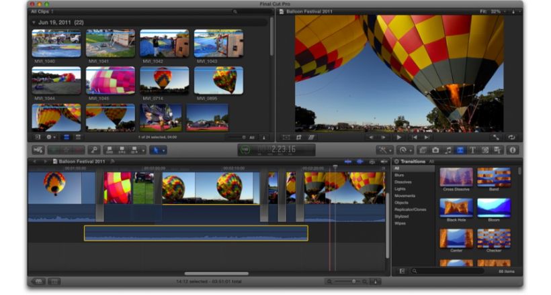Click the connect clip edit button
The width and height of the screenshot is (551, 295).
coord(110,150)
